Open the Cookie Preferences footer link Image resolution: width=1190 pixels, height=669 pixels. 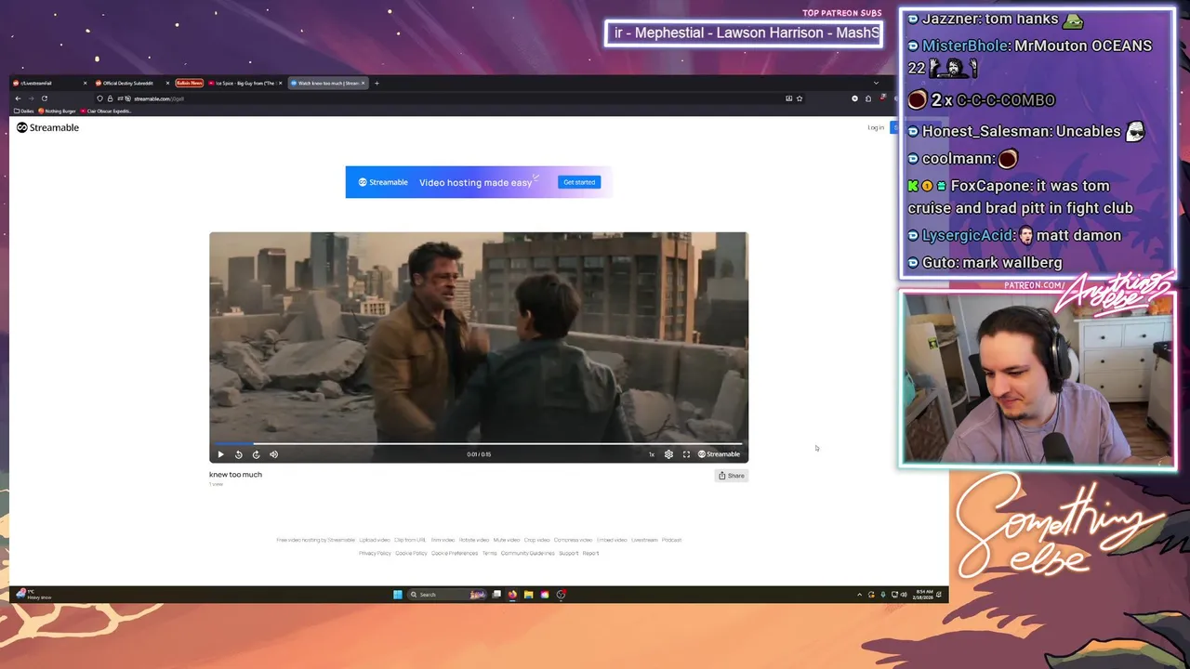click(455, 553)
